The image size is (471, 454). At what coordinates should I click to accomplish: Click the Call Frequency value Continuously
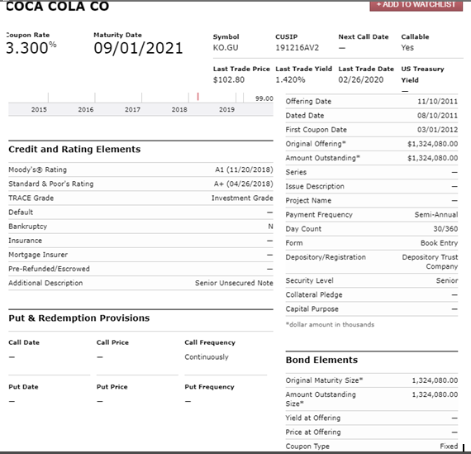click(x=207, y=357)
